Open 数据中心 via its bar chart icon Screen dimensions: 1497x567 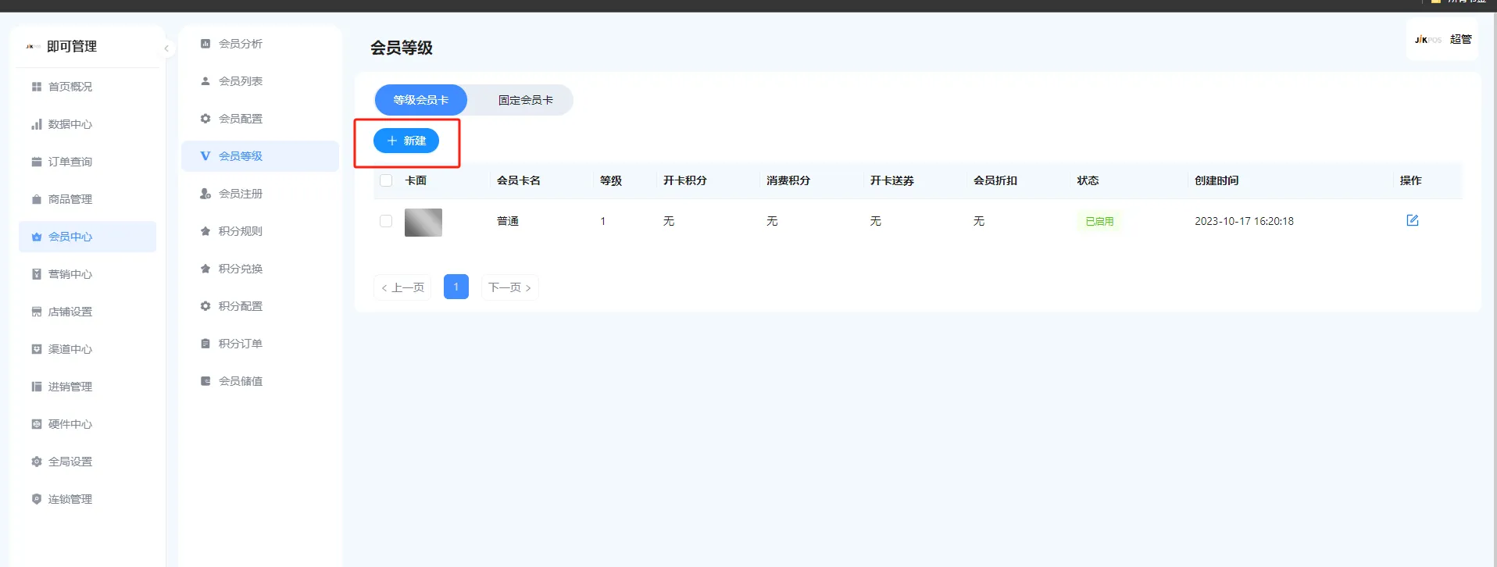[x=36, y=124]
